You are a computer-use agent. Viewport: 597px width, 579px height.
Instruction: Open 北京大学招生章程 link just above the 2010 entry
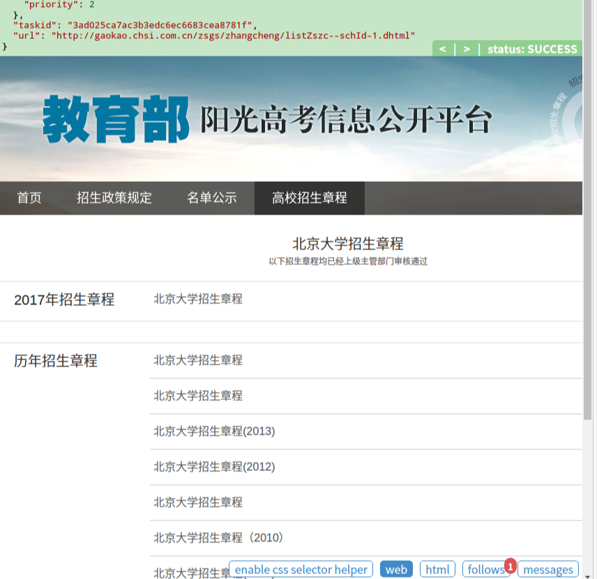[x=198, y=502]
